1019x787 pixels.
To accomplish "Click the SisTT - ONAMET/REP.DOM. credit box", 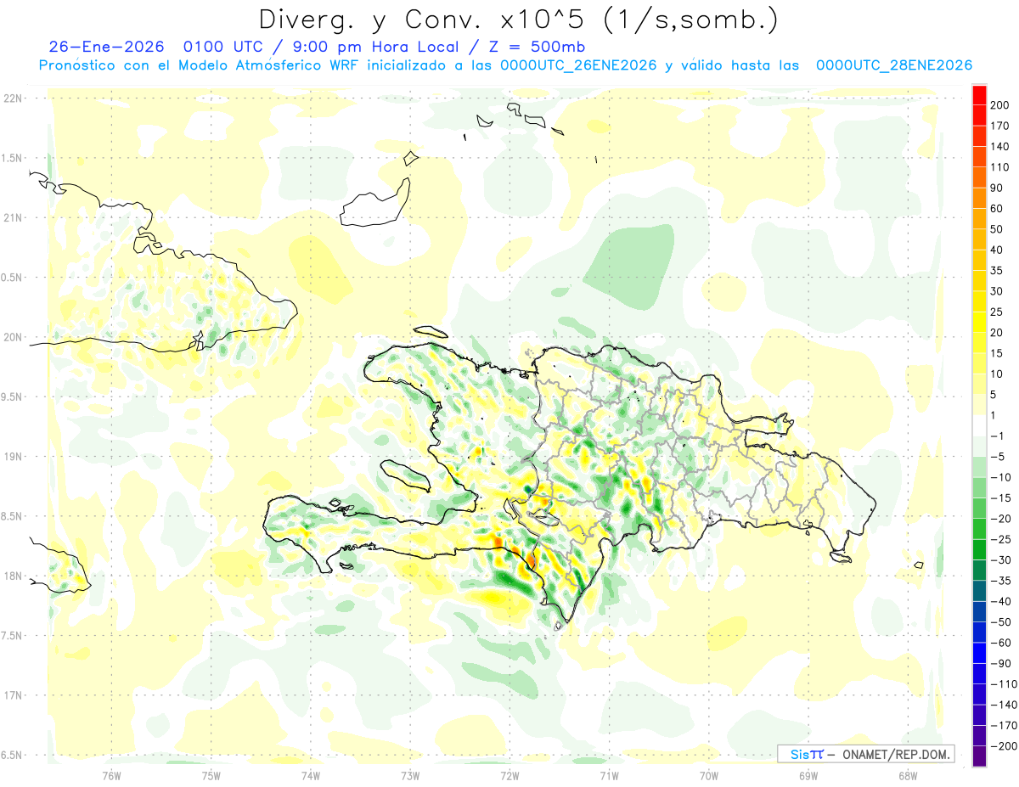I will (x=865, y=754).
